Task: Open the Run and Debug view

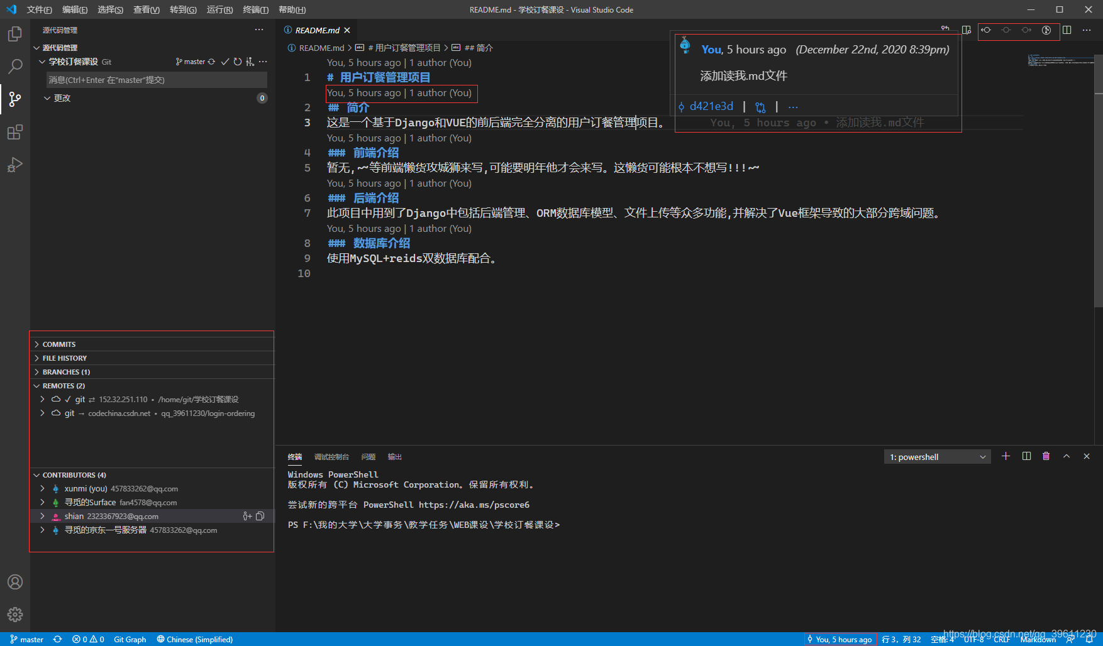Action: pos(15,165)
